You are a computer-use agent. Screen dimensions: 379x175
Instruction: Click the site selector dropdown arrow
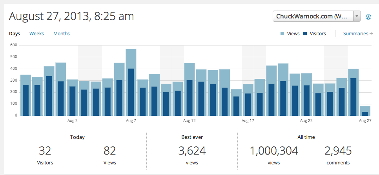click(357, 16)
